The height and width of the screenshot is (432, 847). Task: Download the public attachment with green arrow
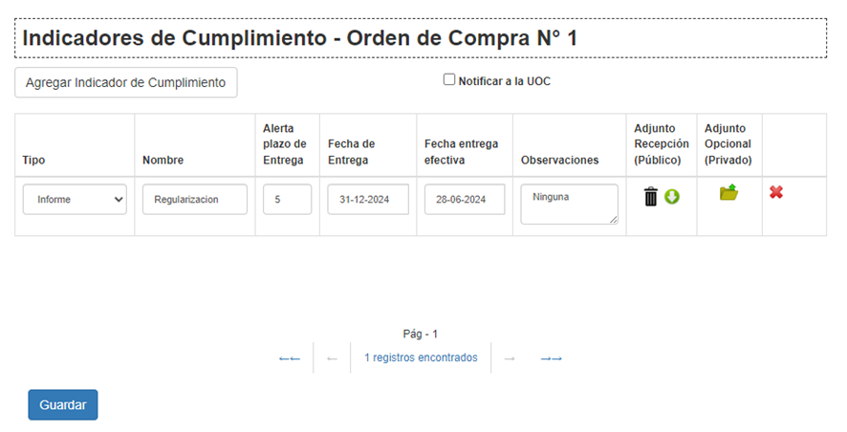(672, 197)
